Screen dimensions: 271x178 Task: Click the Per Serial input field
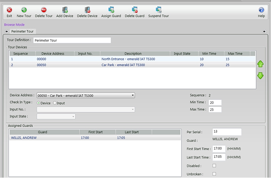(227, 132)
